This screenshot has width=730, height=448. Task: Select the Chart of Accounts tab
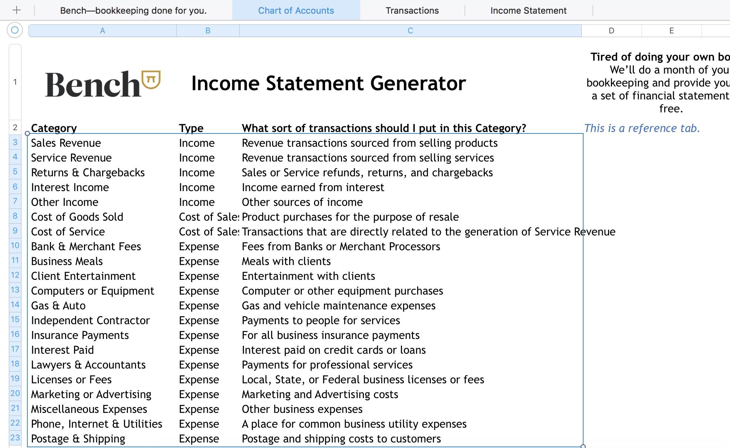(296, 10)
